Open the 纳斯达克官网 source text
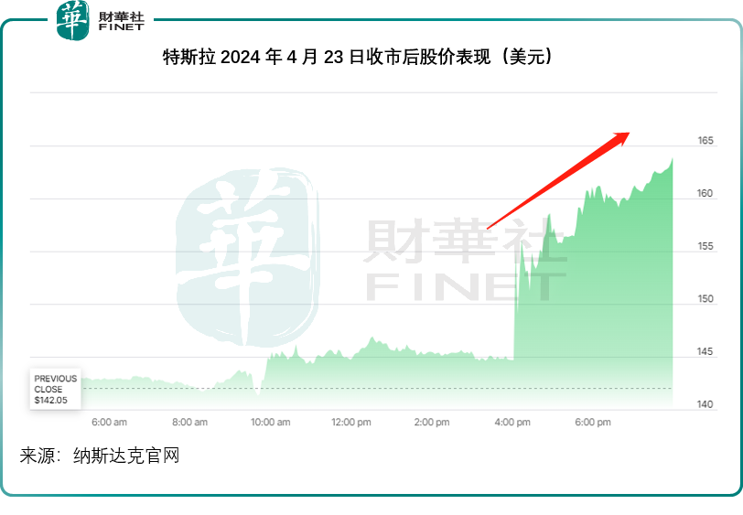The image size is (743, 515). 126,456
